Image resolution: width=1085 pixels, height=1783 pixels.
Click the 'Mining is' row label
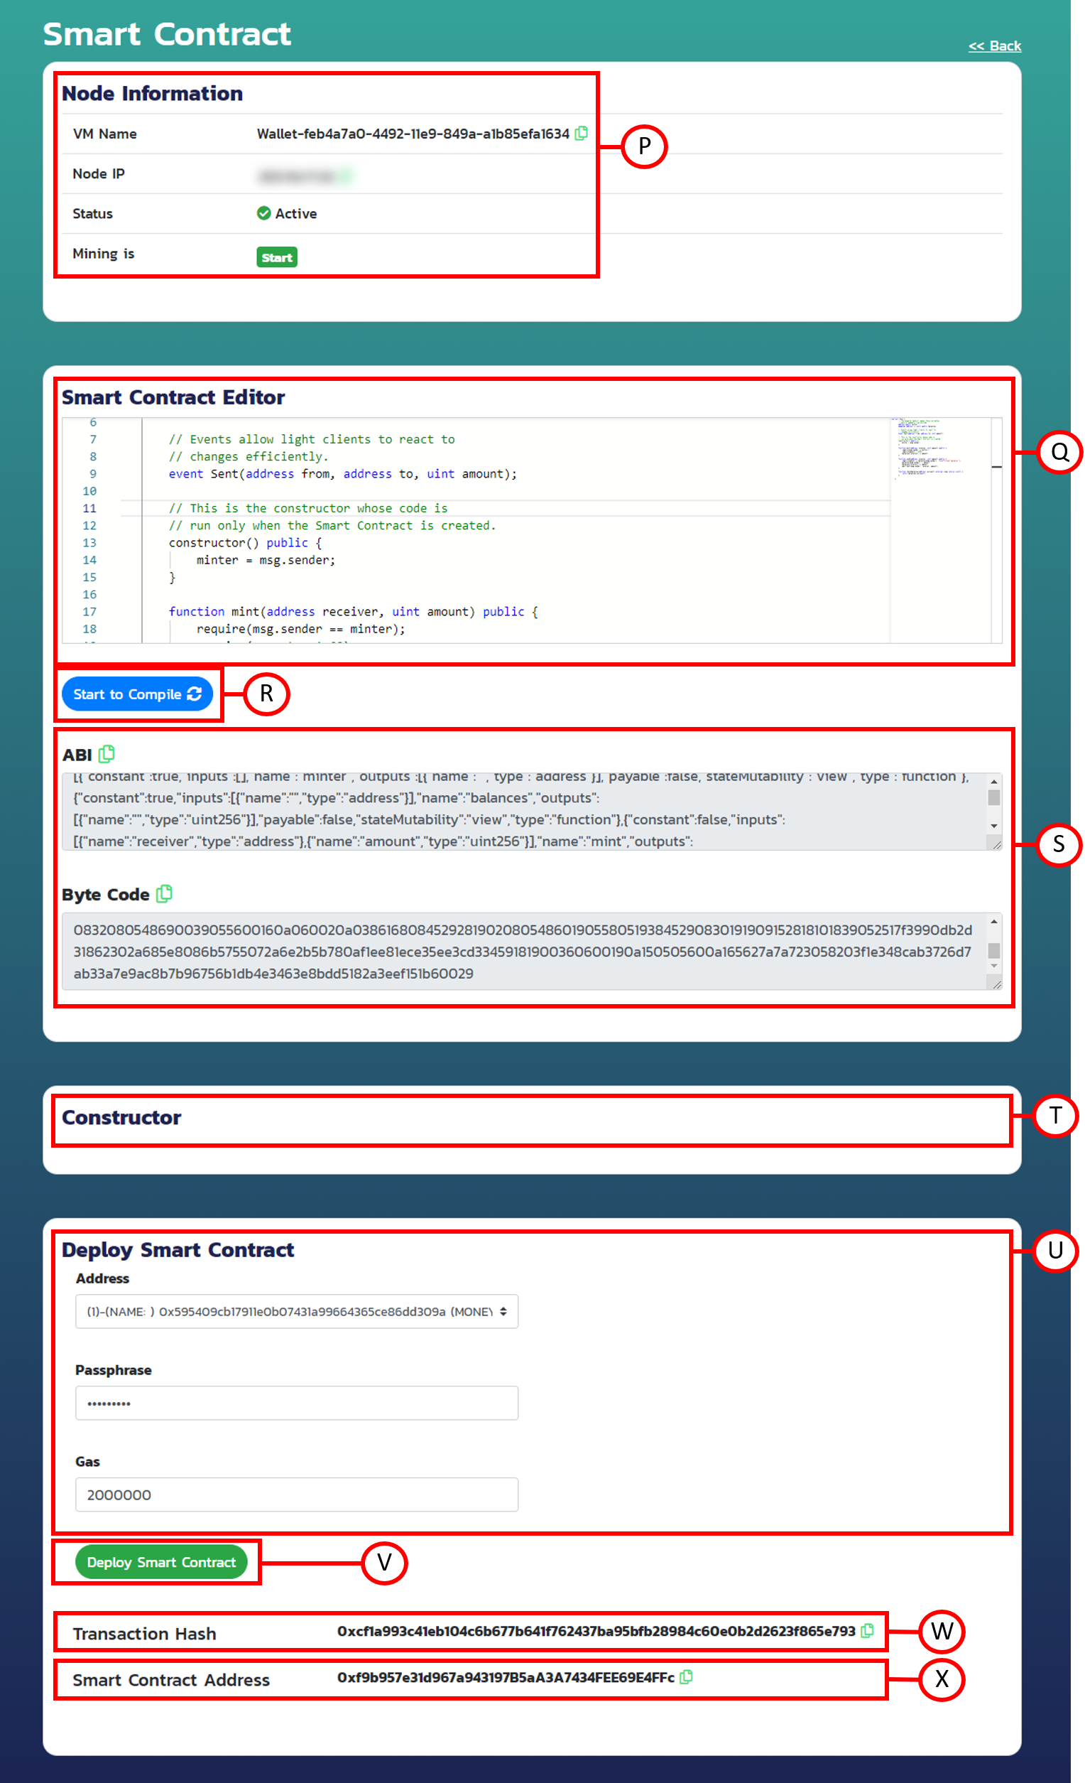(x=104, y=253)
